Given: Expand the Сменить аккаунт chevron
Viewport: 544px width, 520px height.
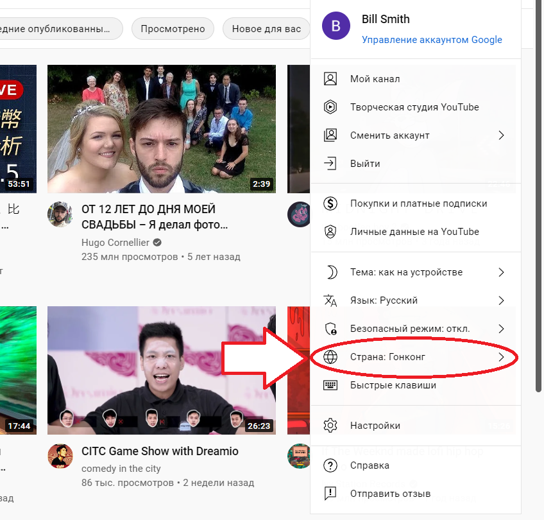Looking at the screenshot, I should [501, 135].
